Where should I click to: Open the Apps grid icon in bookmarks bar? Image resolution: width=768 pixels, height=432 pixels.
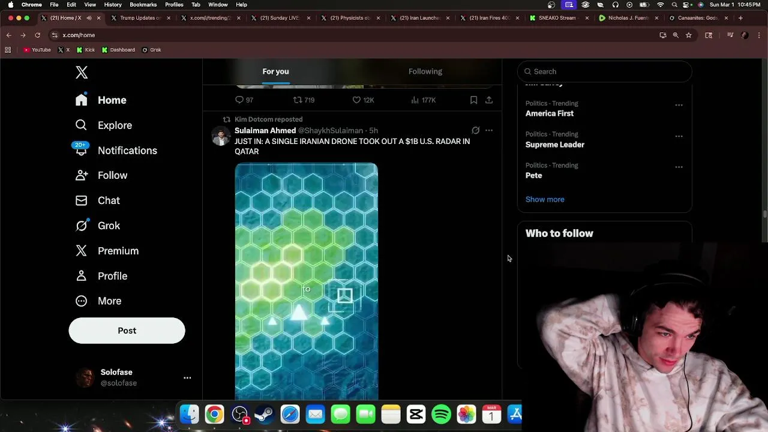click(x=8, y=50)
